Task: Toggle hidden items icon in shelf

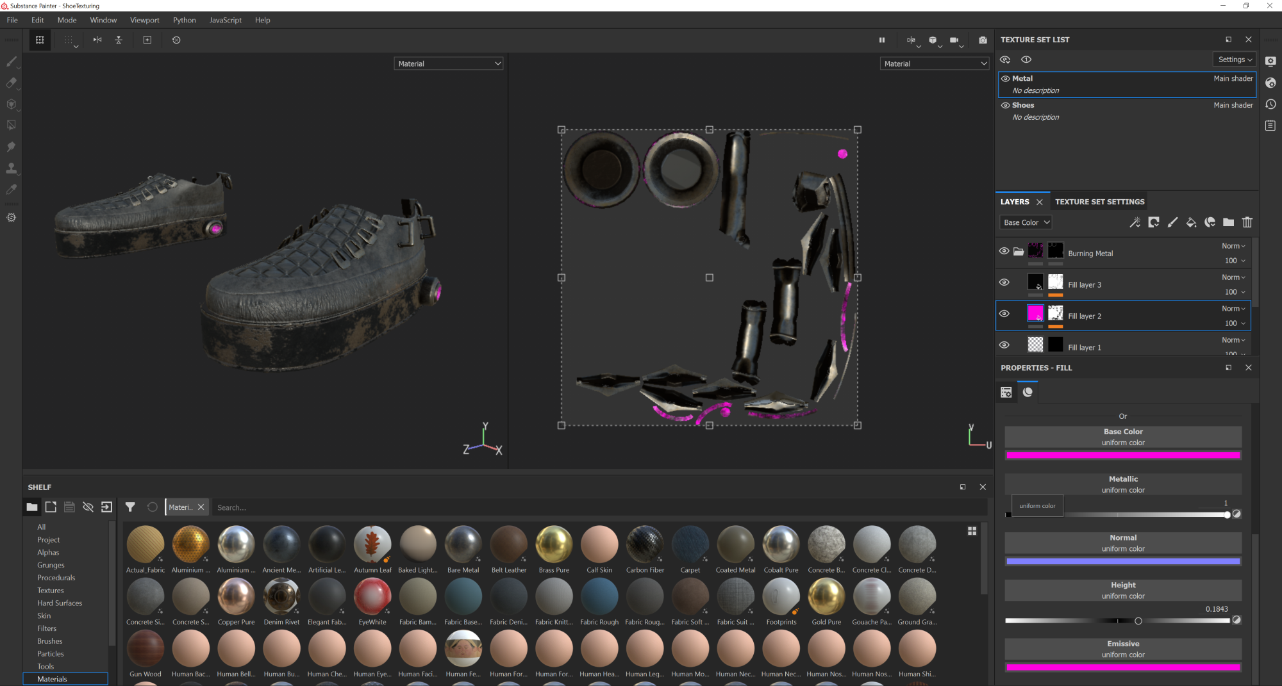Action: pos(88,507)
